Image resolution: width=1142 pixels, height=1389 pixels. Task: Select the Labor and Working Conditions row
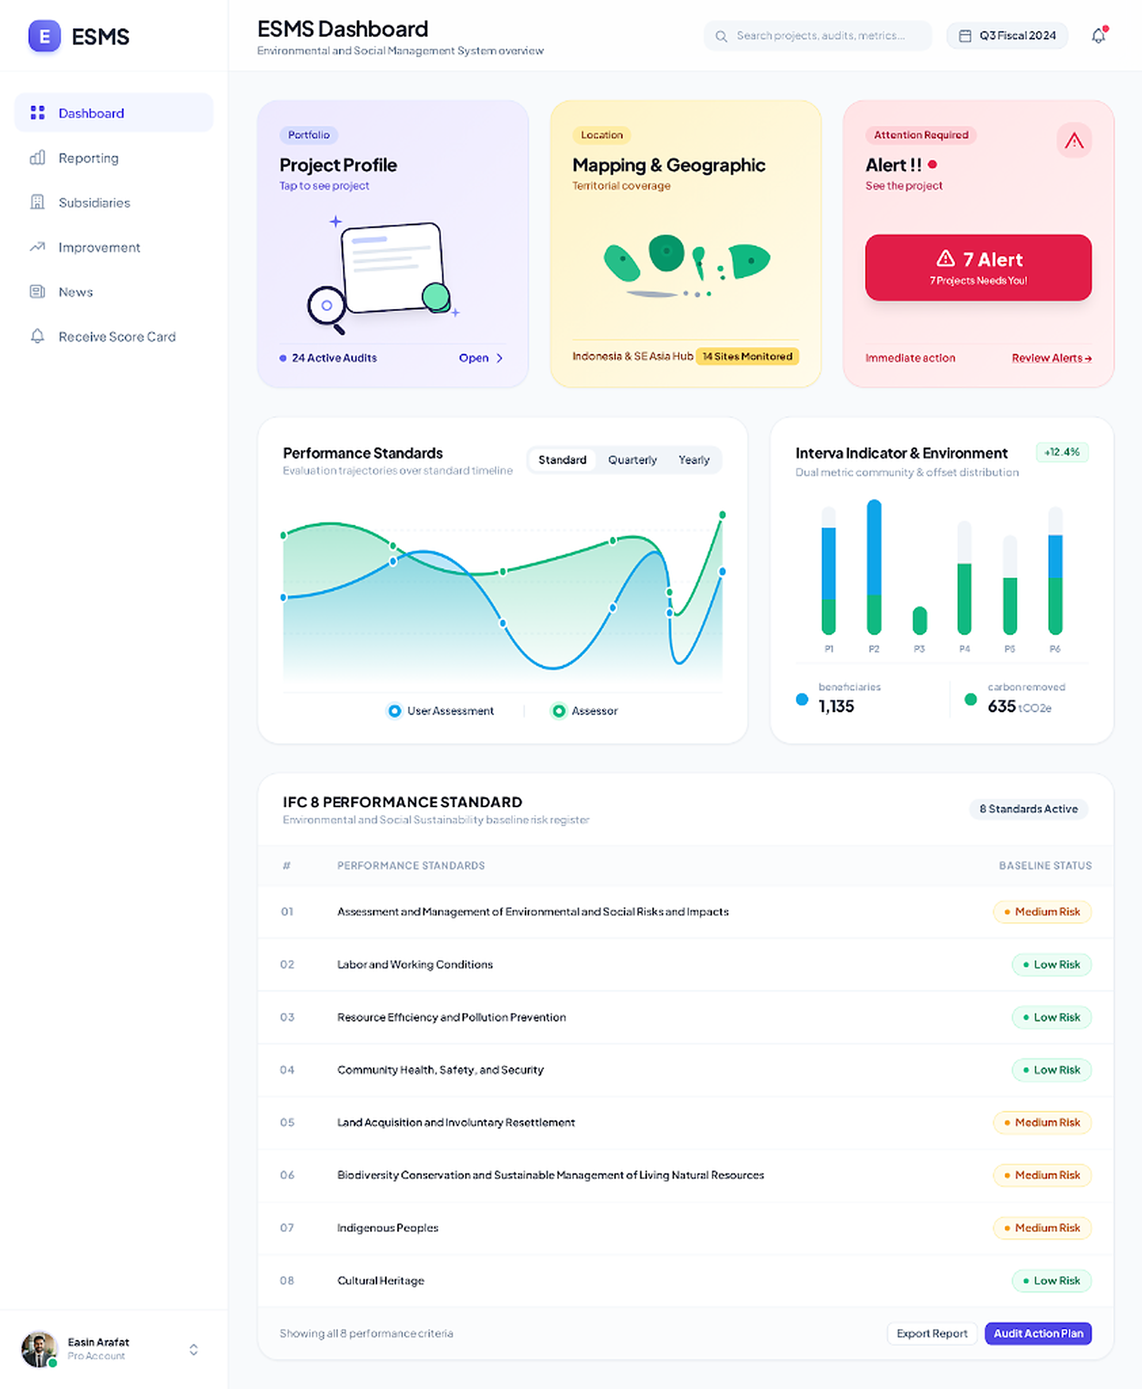point(685,965)
